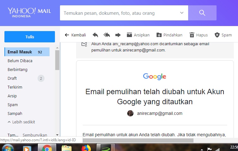This screenshot has width=238, height=151.
Task: Open the File Explorer folder taskbar icon
Action: tap(66, 148)
